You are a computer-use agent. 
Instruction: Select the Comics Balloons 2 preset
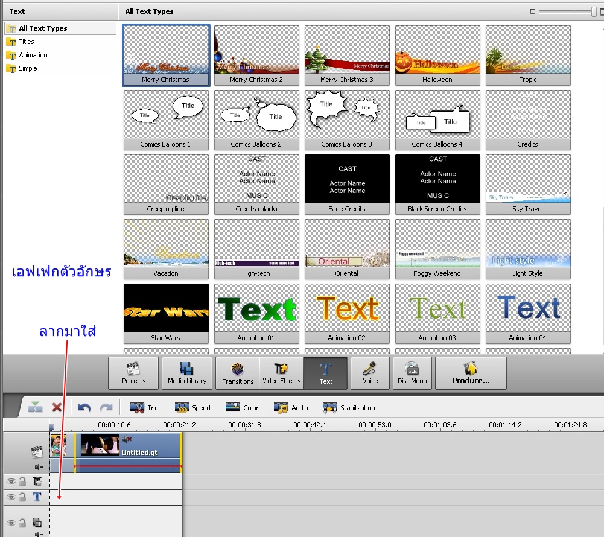(256, 120)
